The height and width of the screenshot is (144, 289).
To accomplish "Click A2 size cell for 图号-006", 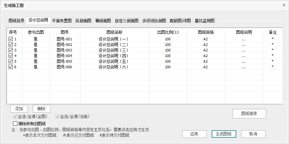I will click(205, 67).
